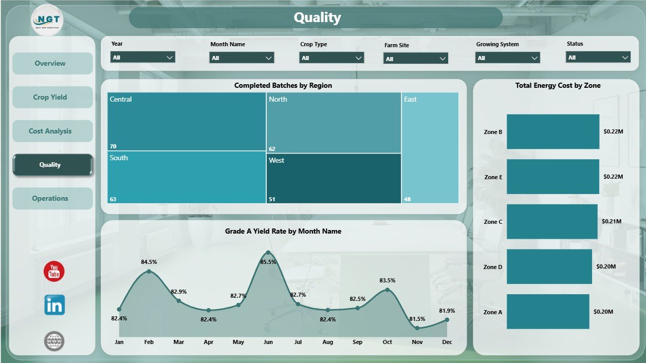Click the Nov 81.5% data point
The height and width of the screenshot is (363, 646).
[417, 328]
